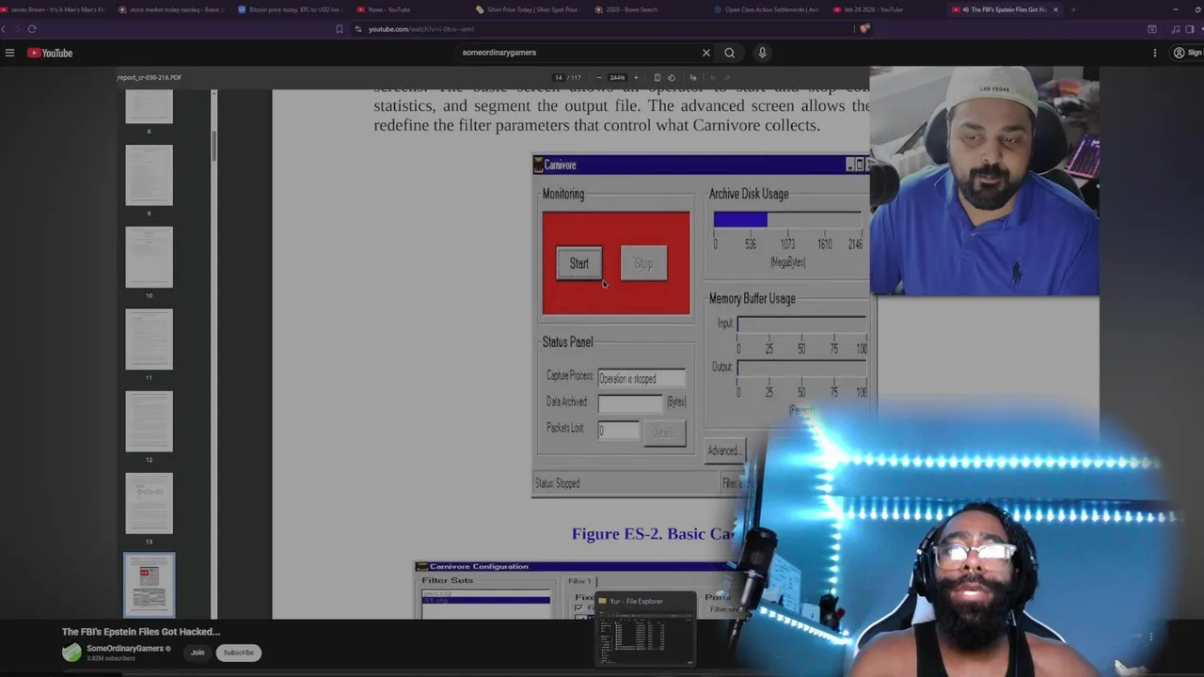Select PDF page 10 thumbnail

coord(149,257)
